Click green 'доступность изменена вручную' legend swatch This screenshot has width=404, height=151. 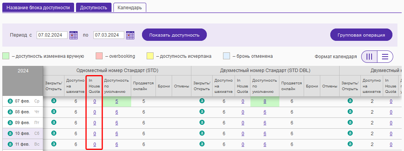point(6,56)
